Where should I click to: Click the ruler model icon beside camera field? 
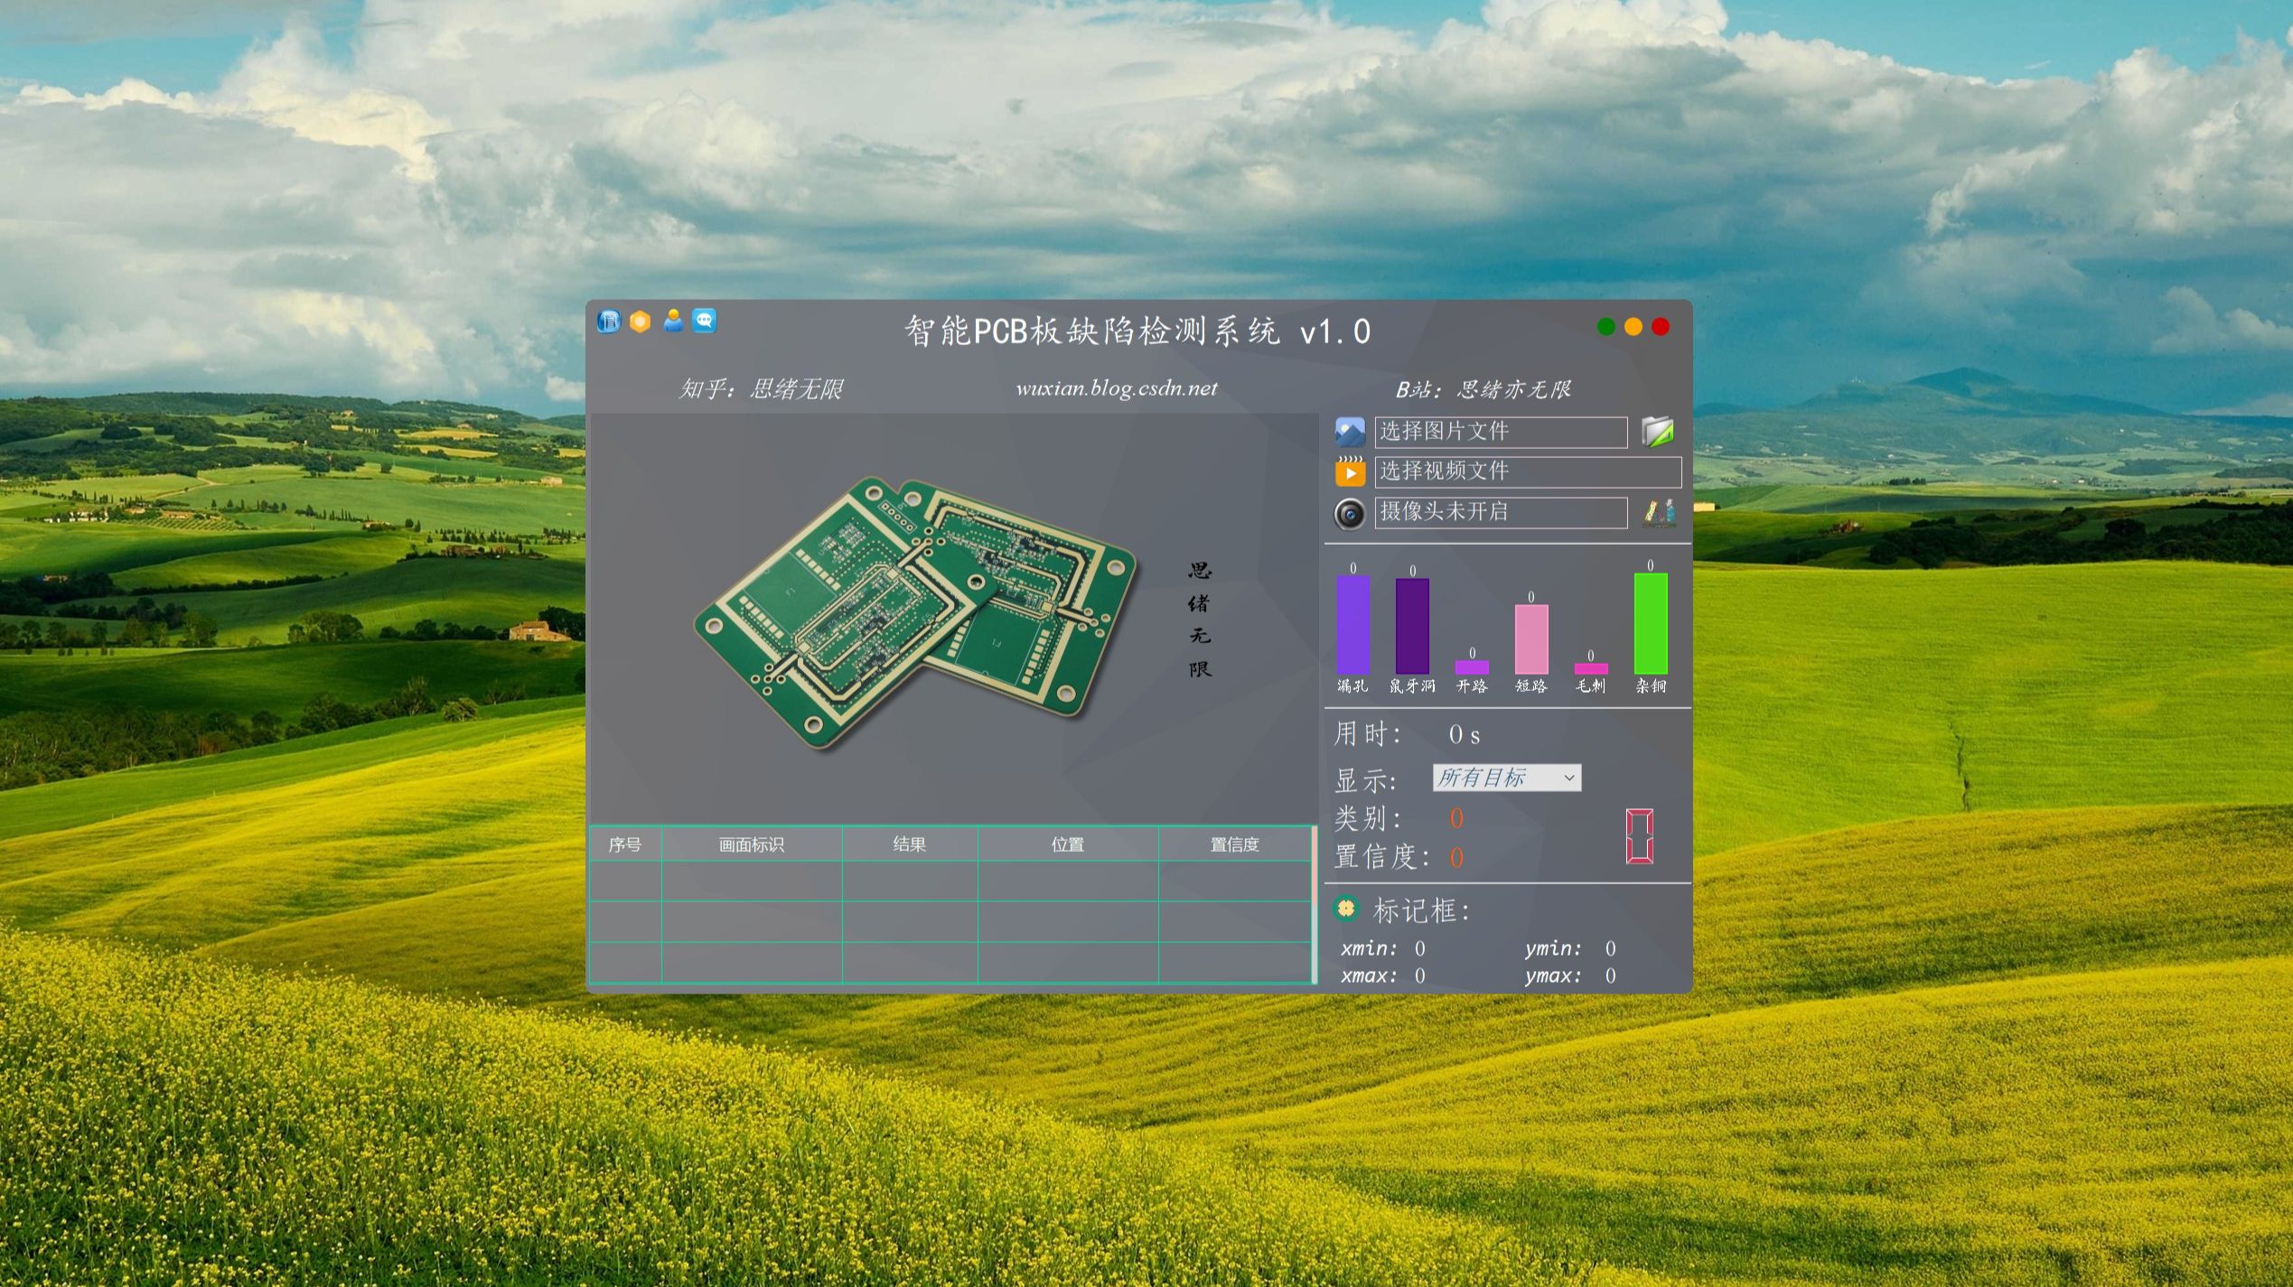click(x=1659, y=512)
